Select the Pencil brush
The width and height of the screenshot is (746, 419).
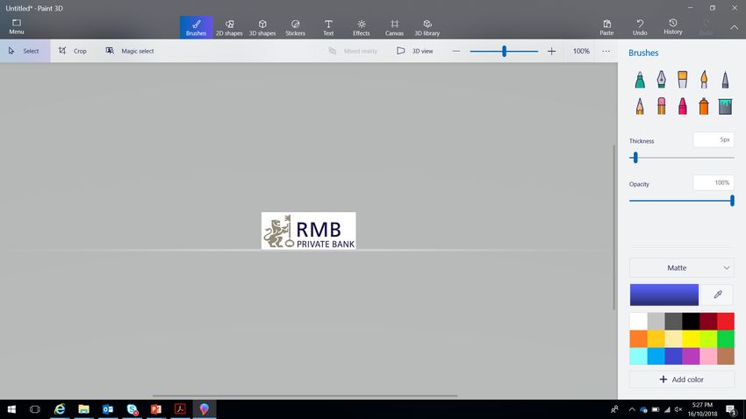pos(640,106)
